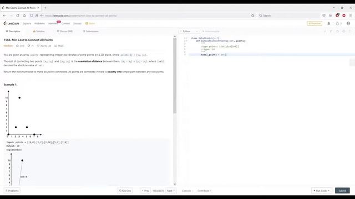Click the editor braces format icon
Image resolution: width=355 pixels, height=199 pixels.
click(331, 32)
